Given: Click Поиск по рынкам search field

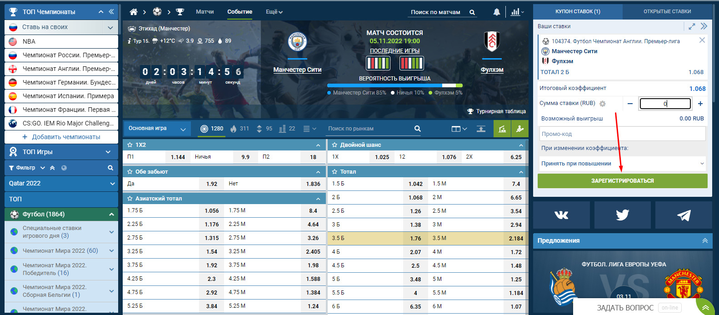Looking at the screenshot, I should tap(369, 129).
